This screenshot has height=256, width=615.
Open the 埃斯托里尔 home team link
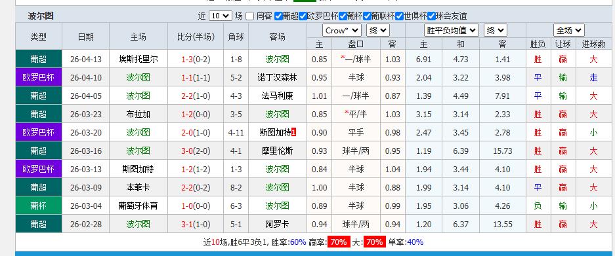coord(138,60)
